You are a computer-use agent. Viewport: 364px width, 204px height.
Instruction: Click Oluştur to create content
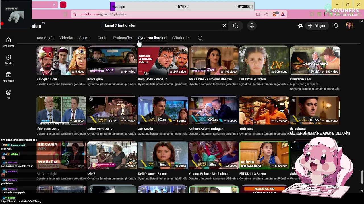[x=317, y=26]
